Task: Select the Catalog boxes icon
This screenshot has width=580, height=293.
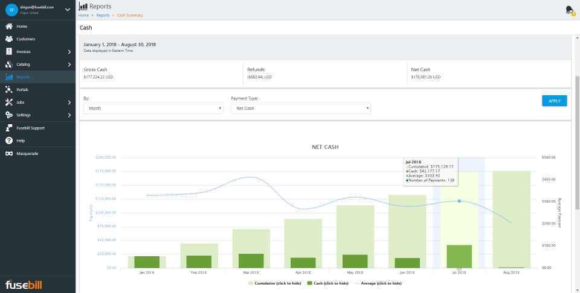Action: click(9, 65)
